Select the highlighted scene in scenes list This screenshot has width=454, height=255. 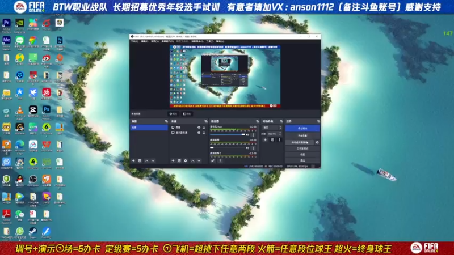coord(149,127)
